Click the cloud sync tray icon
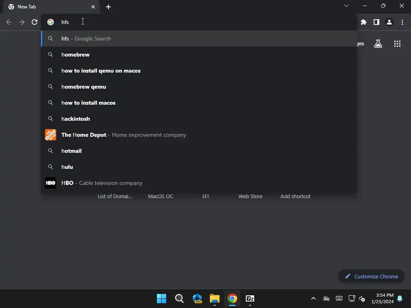The width and height of the screenshot is (411, 308). click(326, 298)
